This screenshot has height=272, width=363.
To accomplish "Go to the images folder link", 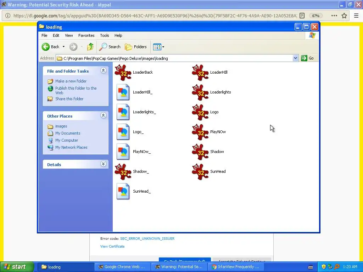I will coord(61,126).
